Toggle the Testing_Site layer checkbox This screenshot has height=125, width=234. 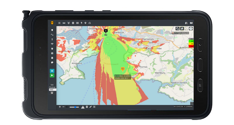click(x=173, y=33)
